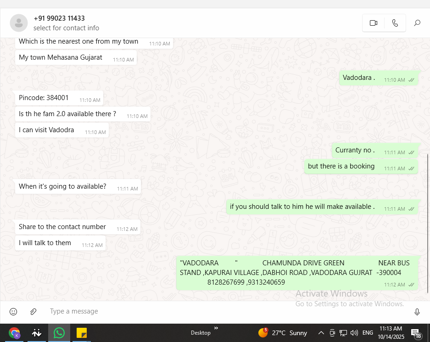Image resolution: width=430 pixels, height=342 pixels.
Task: Select the 'I will talk to them' message
Action: (60, 243)
